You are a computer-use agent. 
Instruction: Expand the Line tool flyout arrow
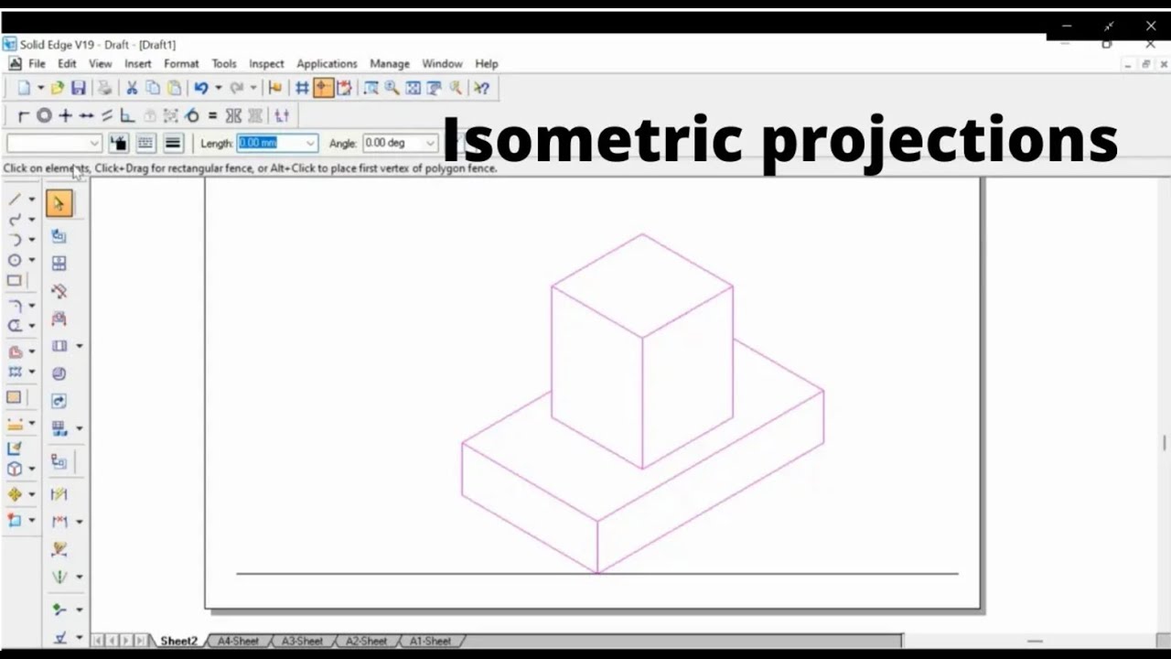pyautogui.click(x=32, y=200)
